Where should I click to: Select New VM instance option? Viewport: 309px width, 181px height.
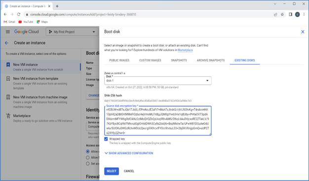point(41,67)
